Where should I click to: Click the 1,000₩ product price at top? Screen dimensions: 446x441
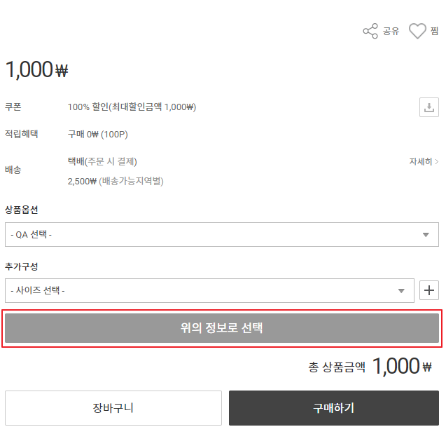coord(36,69)
